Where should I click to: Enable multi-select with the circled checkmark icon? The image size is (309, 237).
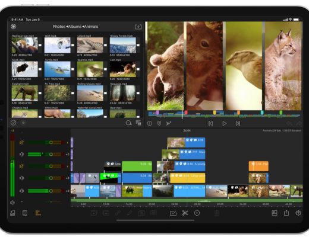pyautogui.click(x=13, y=123)
